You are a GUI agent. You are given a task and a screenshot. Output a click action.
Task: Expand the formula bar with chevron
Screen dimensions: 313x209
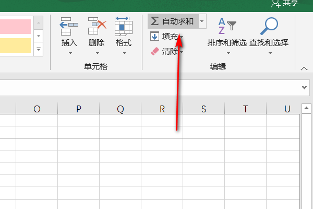coord(304,87)
